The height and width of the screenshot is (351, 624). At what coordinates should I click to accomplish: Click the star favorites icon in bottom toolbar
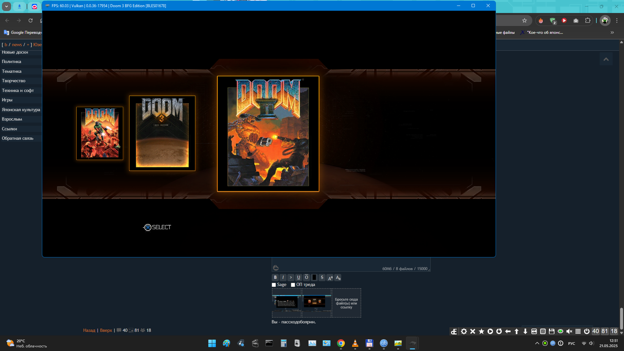pos(481,331)
